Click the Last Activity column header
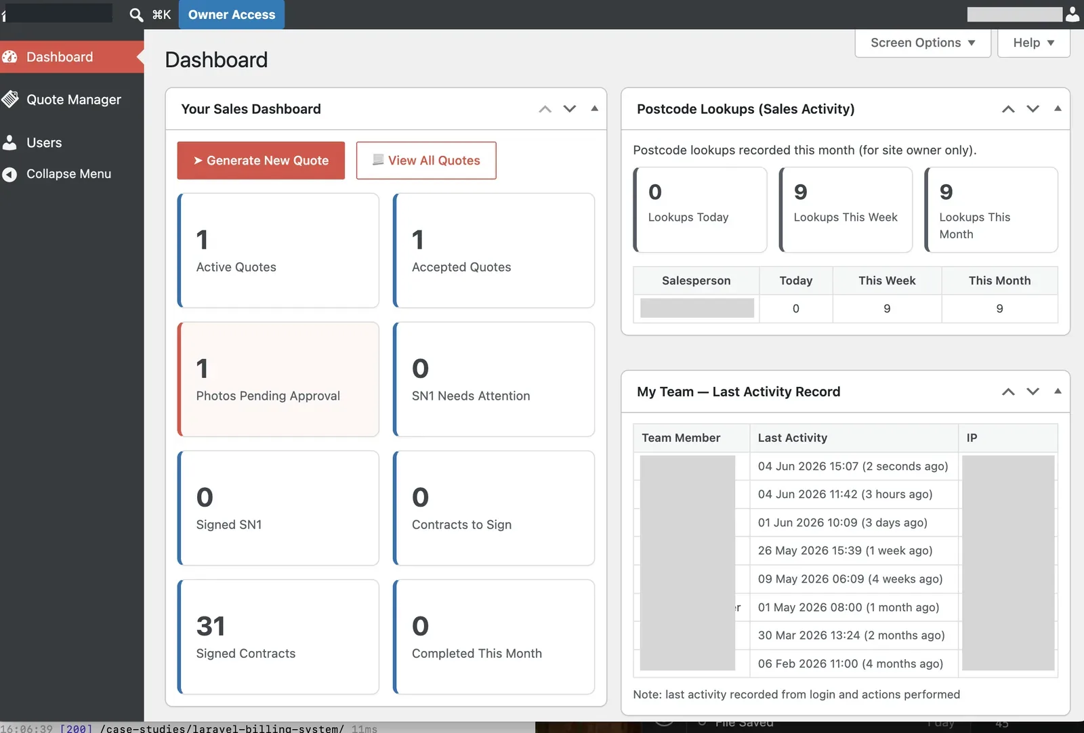The width and height of the screenshot is (1084, 733). tap(854, 438)
